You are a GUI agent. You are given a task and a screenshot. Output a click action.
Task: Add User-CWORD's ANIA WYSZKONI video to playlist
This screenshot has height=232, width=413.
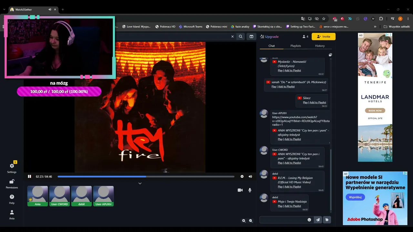293,163
